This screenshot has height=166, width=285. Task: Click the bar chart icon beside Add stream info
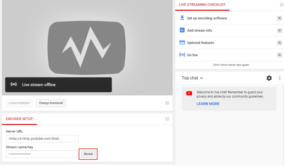pos(182,30)
